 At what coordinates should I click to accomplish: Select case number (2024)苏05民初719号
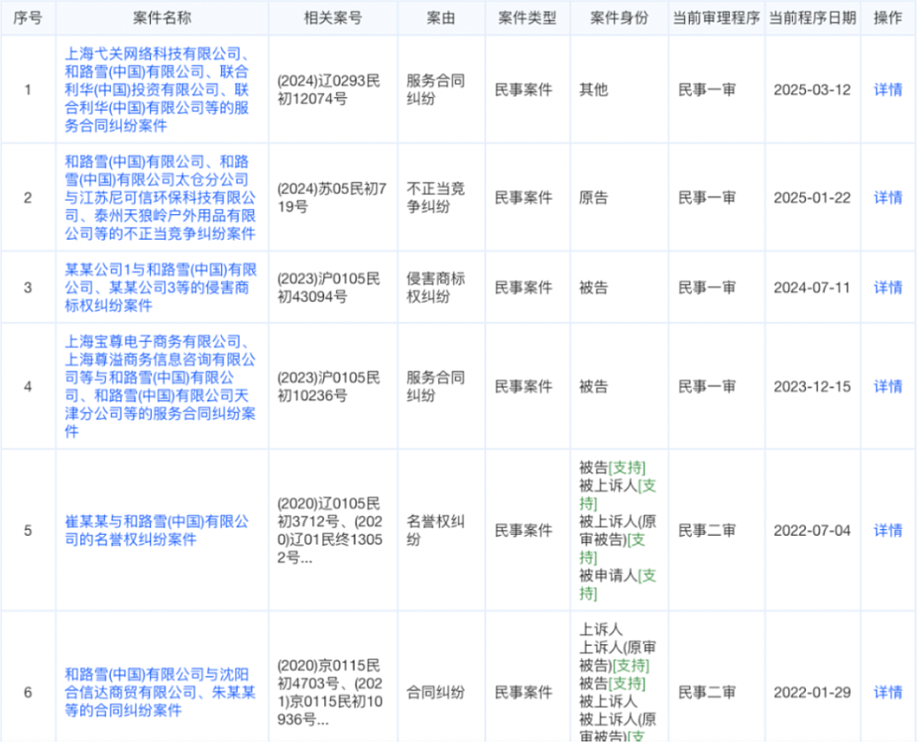tap(332, 198)
